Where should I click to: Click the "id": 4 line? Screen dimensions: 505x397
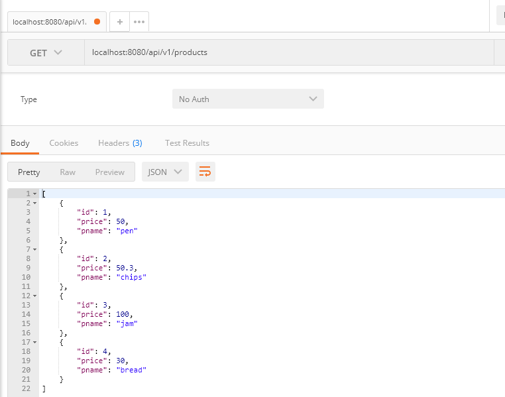click(93, 351)
